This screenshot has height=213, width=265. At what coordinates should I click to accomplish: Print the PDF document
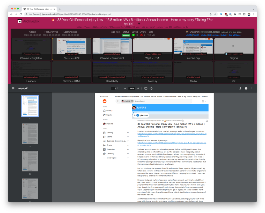click(246, 88)
